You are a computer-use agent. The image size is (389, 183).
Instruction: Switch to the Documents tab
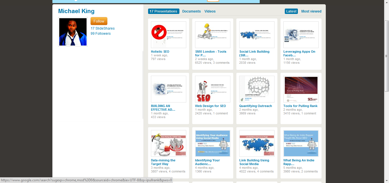[191, 11]
